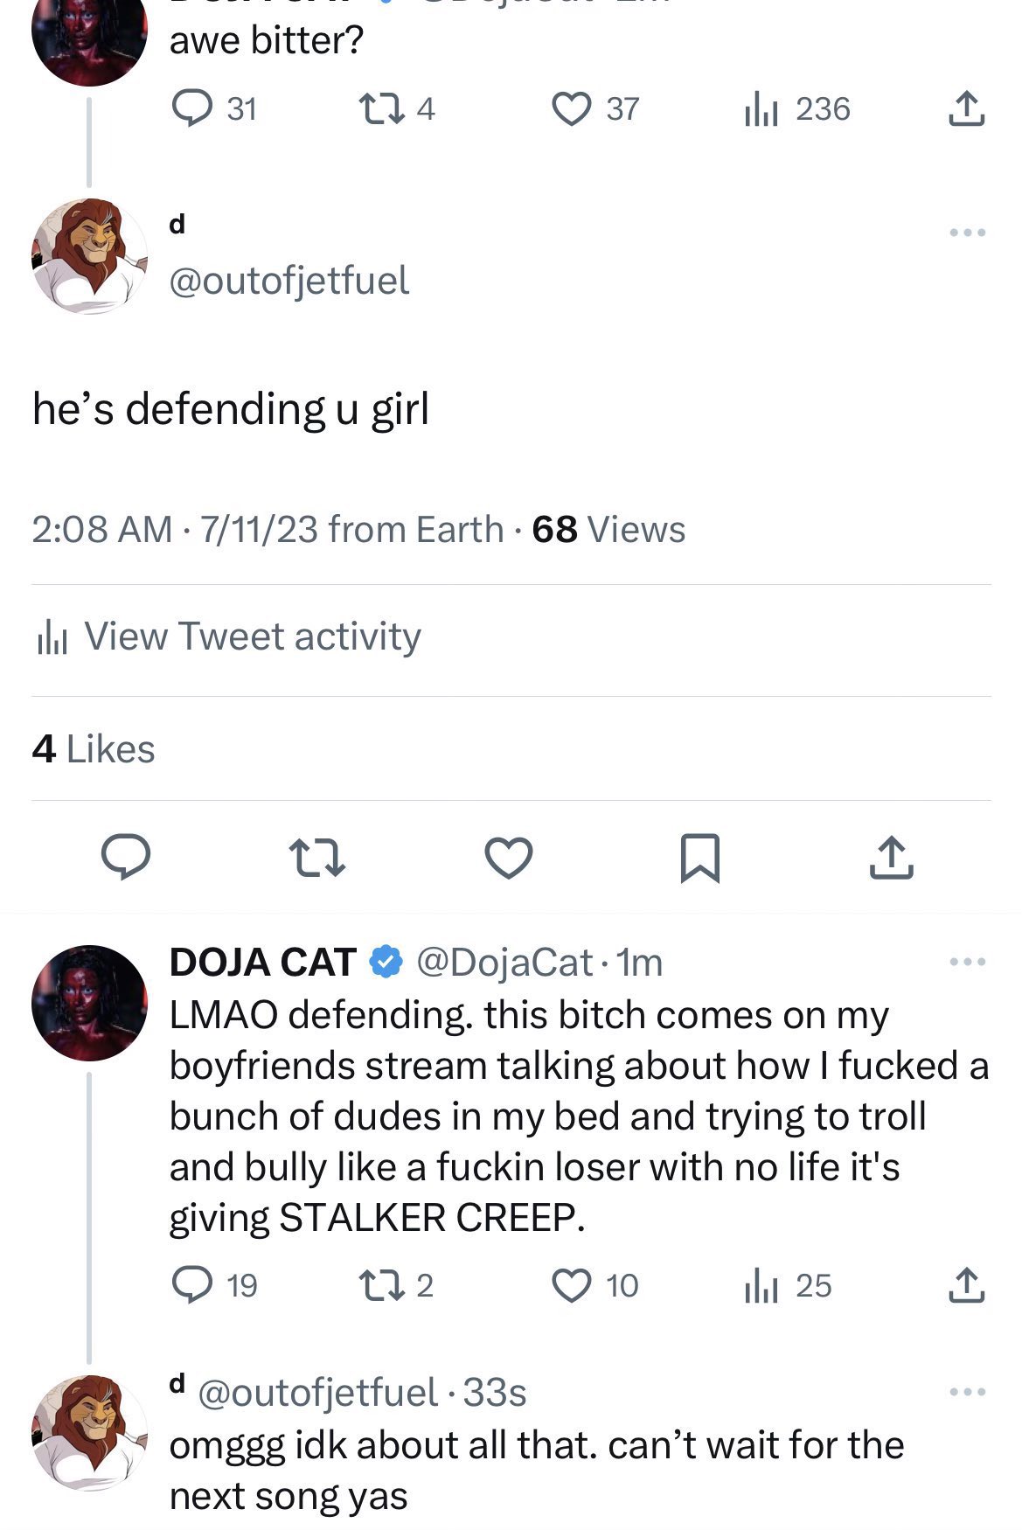Open more options on Doja Cat's STALKER CREEP reply

pos(968,963)
